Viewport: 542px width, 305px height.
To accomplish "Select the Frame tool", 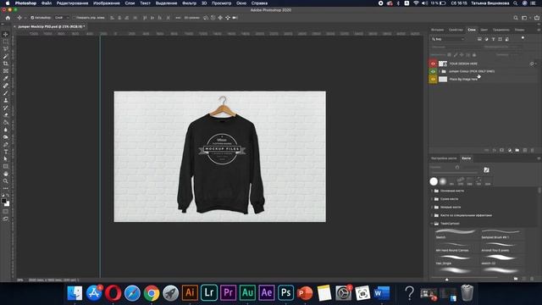I will 6,71.
